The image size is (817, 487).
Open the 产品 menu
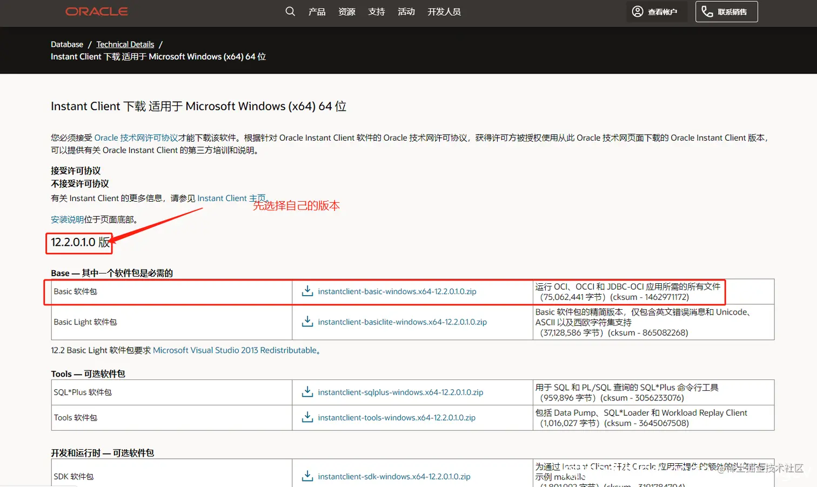click(x=317, y=11)
